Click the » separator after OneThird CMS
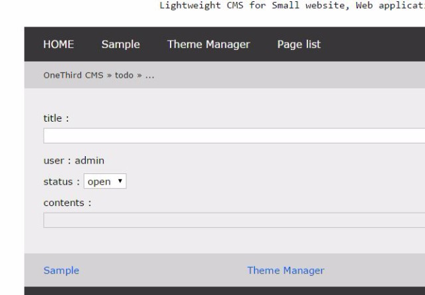Screen dimensions: 425x295 (109, 75)
